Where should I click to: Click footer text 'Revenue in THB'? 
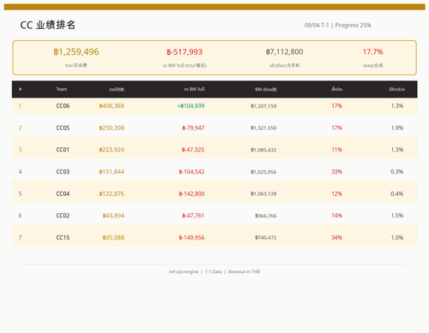[244, 271]
